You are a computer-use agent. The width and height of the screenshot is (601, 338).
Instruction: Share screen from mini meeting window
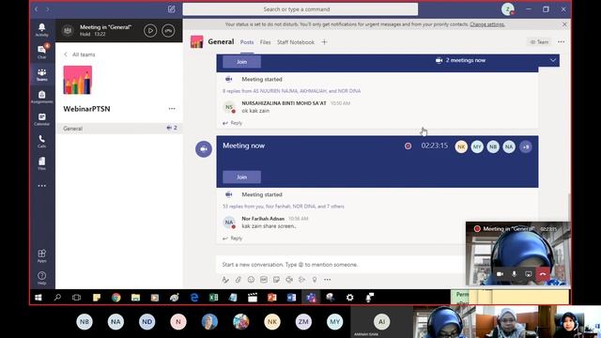point(528,274)
